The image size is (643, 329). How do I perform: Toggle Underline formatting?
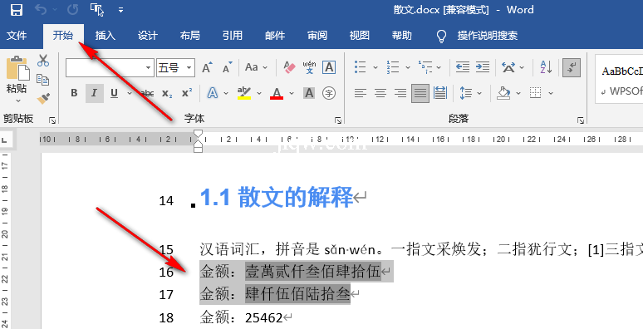click(x=115, y=93)
